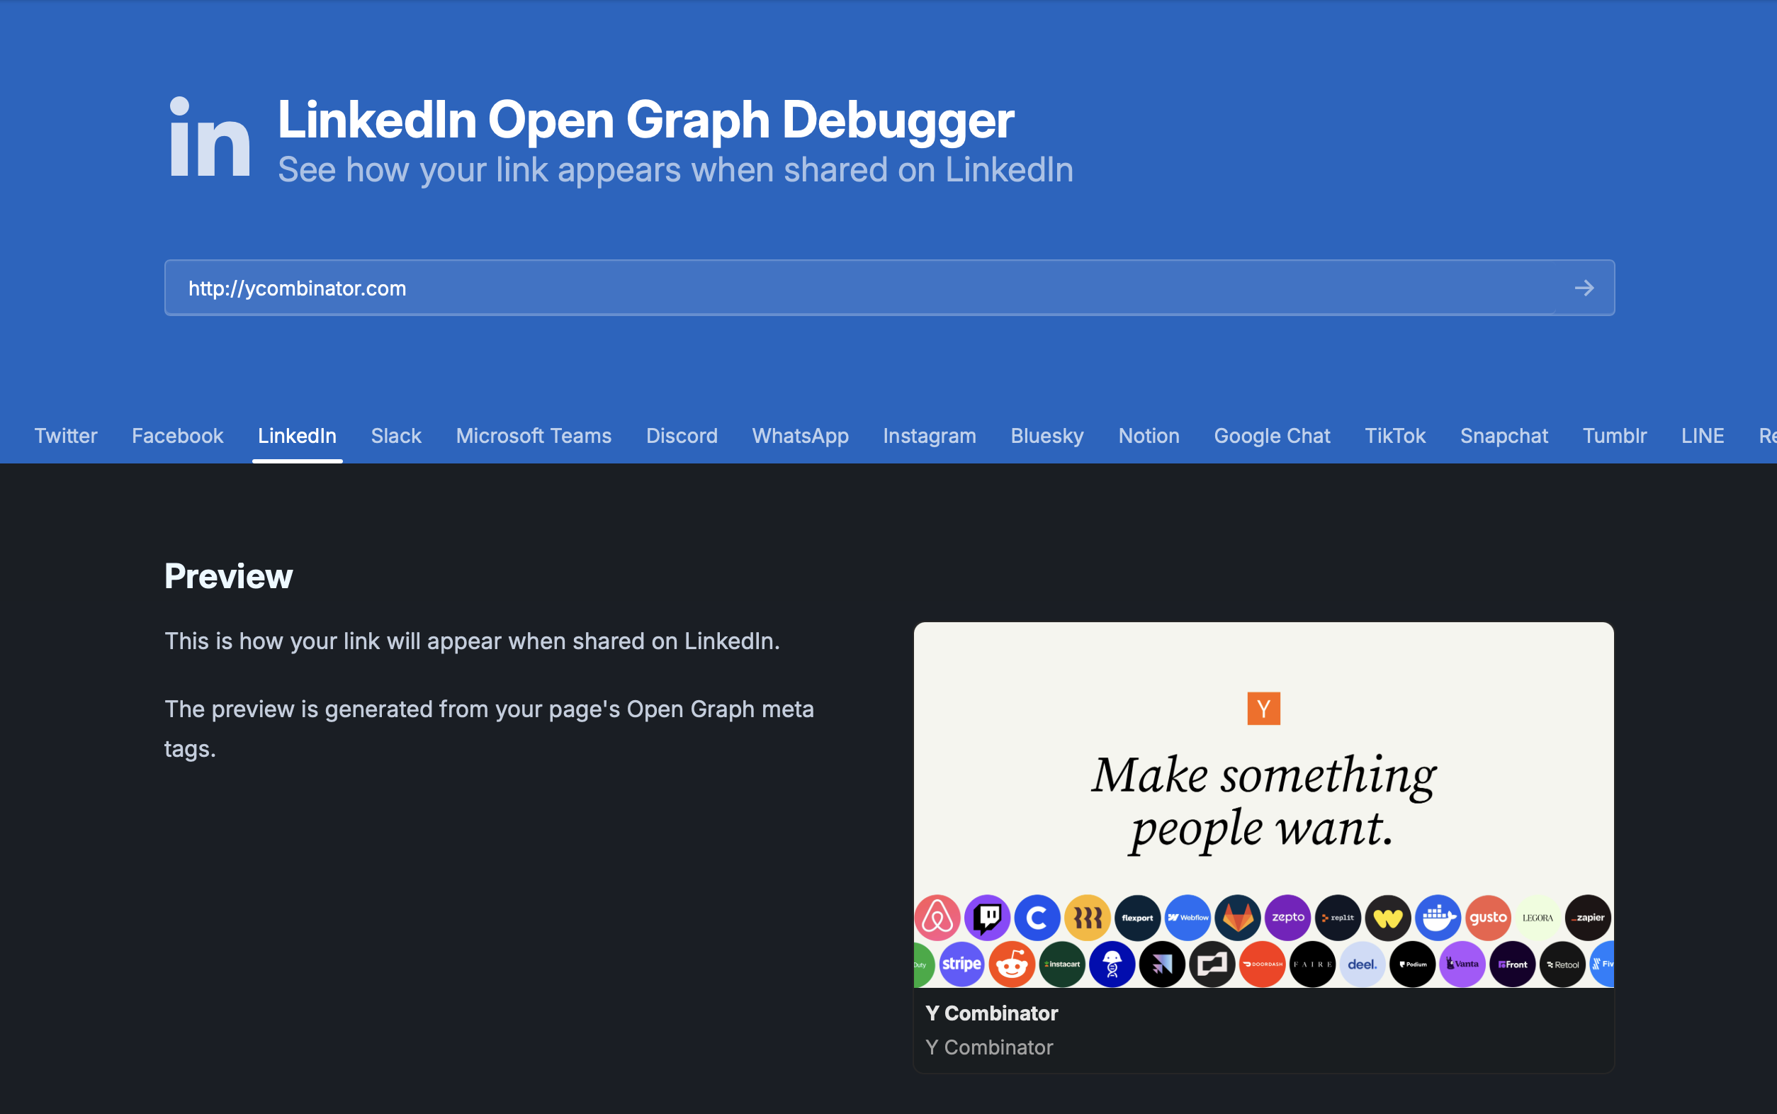This screenshot has height=1114, width=1777.
Task: Switch to the Twitter tab
Action: click(66, 435)
